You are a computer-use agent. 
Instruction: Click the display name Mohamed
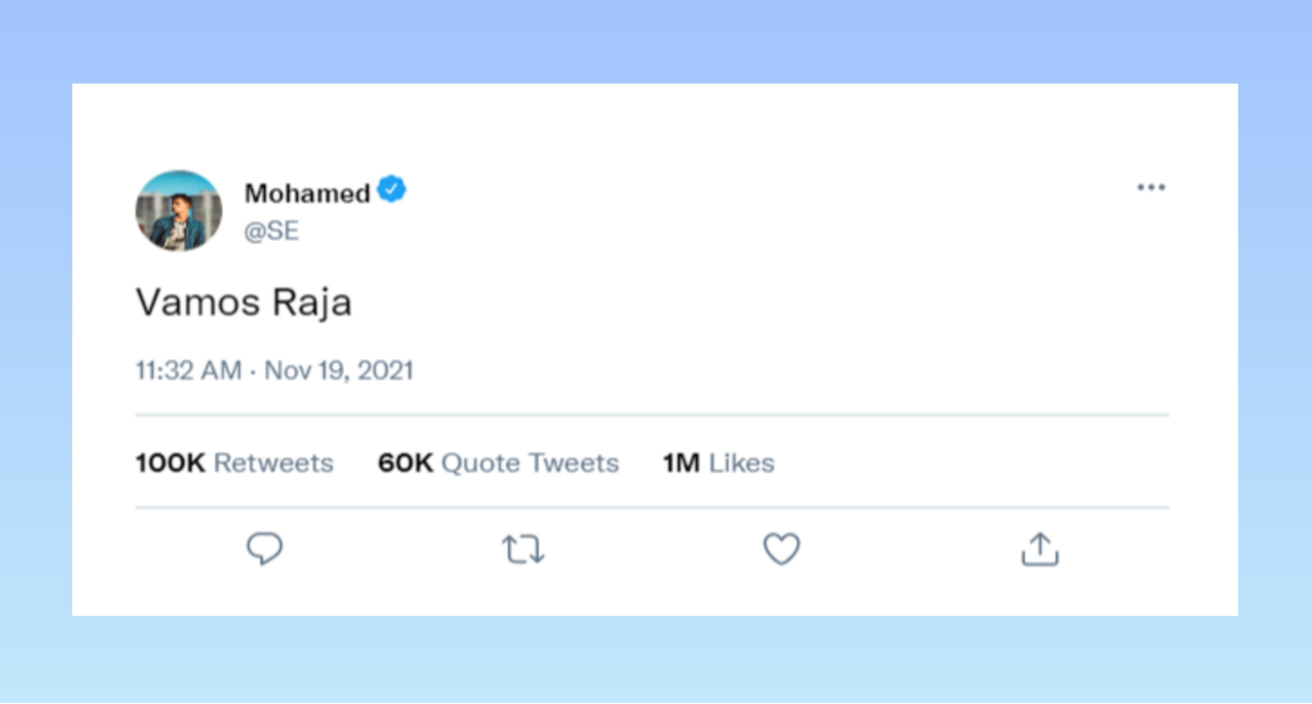307,194
